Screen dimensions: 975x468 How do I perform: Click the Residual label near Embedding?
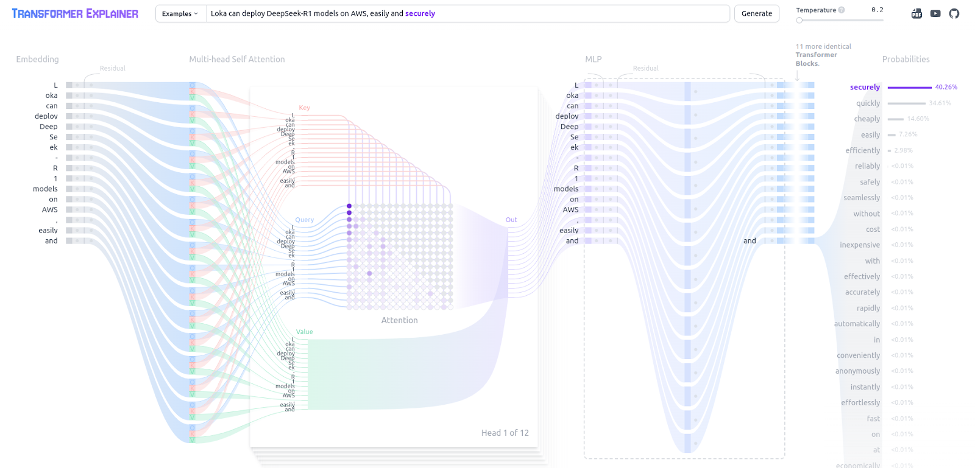[113, 68]
